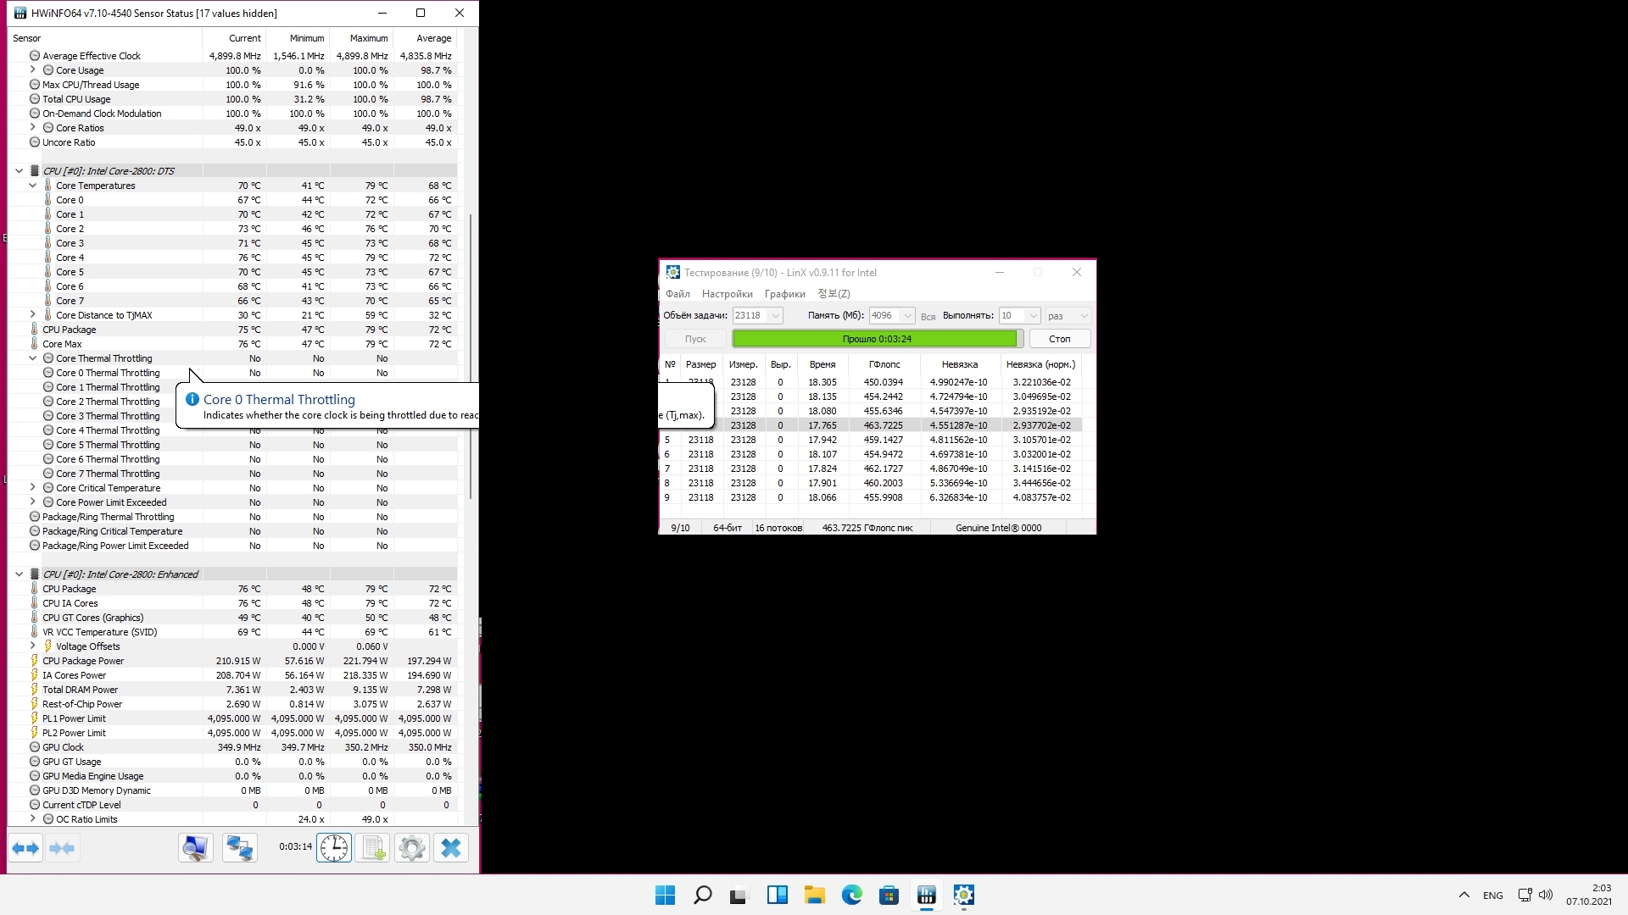This screenshot has height=915, width=1628.
Task: Click the blue X close sensors icon
Action: (451, 848)
